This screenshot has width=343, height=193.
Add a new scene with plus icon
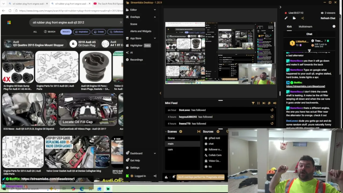point(181,132)
